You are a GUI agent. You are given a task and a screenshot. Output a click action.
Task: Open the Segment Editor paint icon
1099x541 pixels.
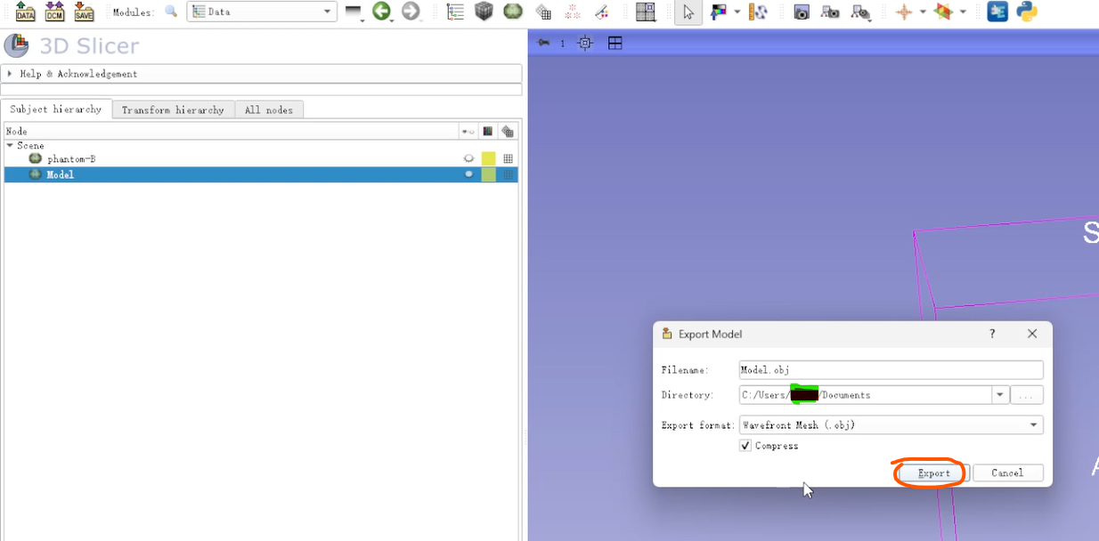click(x=602, y=12)
